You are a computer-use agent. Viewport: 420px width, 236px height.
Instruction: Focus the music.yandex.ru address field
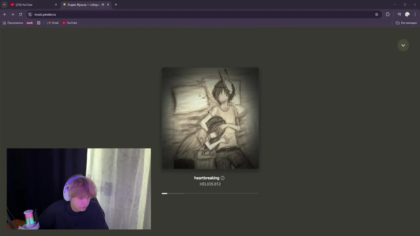pyautogui.click(x=203, y=14)
